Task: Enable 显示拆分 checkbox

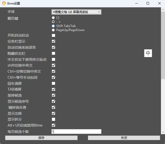Action: pyautogui.click(x=53, y=119)
